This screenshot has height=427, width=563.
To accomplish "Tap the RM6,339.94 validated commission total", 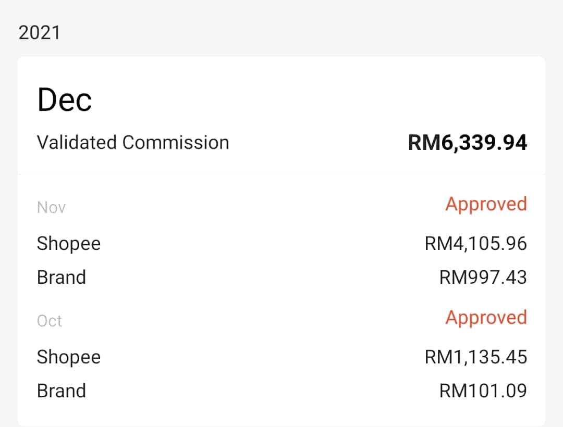I will click(x=467, y=142).
